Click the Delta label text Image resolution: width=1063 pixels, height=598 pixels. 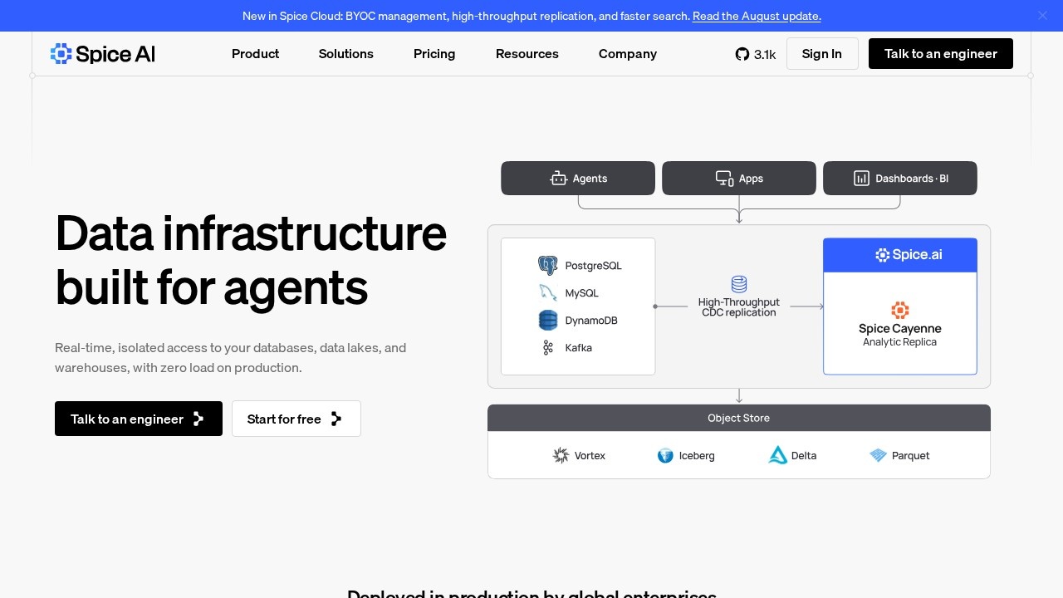pos(804,456)
